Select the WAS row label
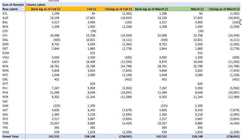The height and width of the screenshot is (140, 242). pos(6,132)
